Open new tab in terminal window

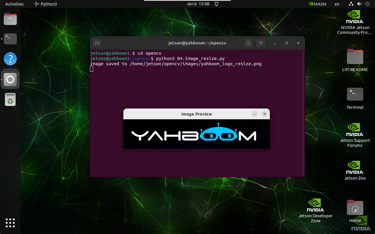pyautogui.click(x=97, y=43)
